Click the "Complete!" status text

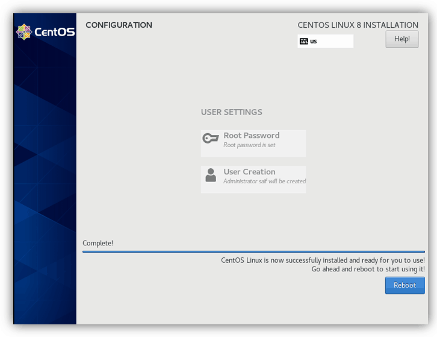(x=98, y=243)
